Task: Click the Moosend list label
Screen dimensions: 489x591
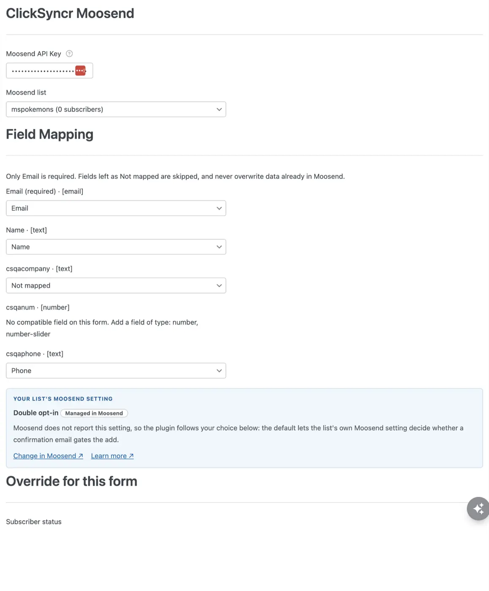Action: coord(26,92)
